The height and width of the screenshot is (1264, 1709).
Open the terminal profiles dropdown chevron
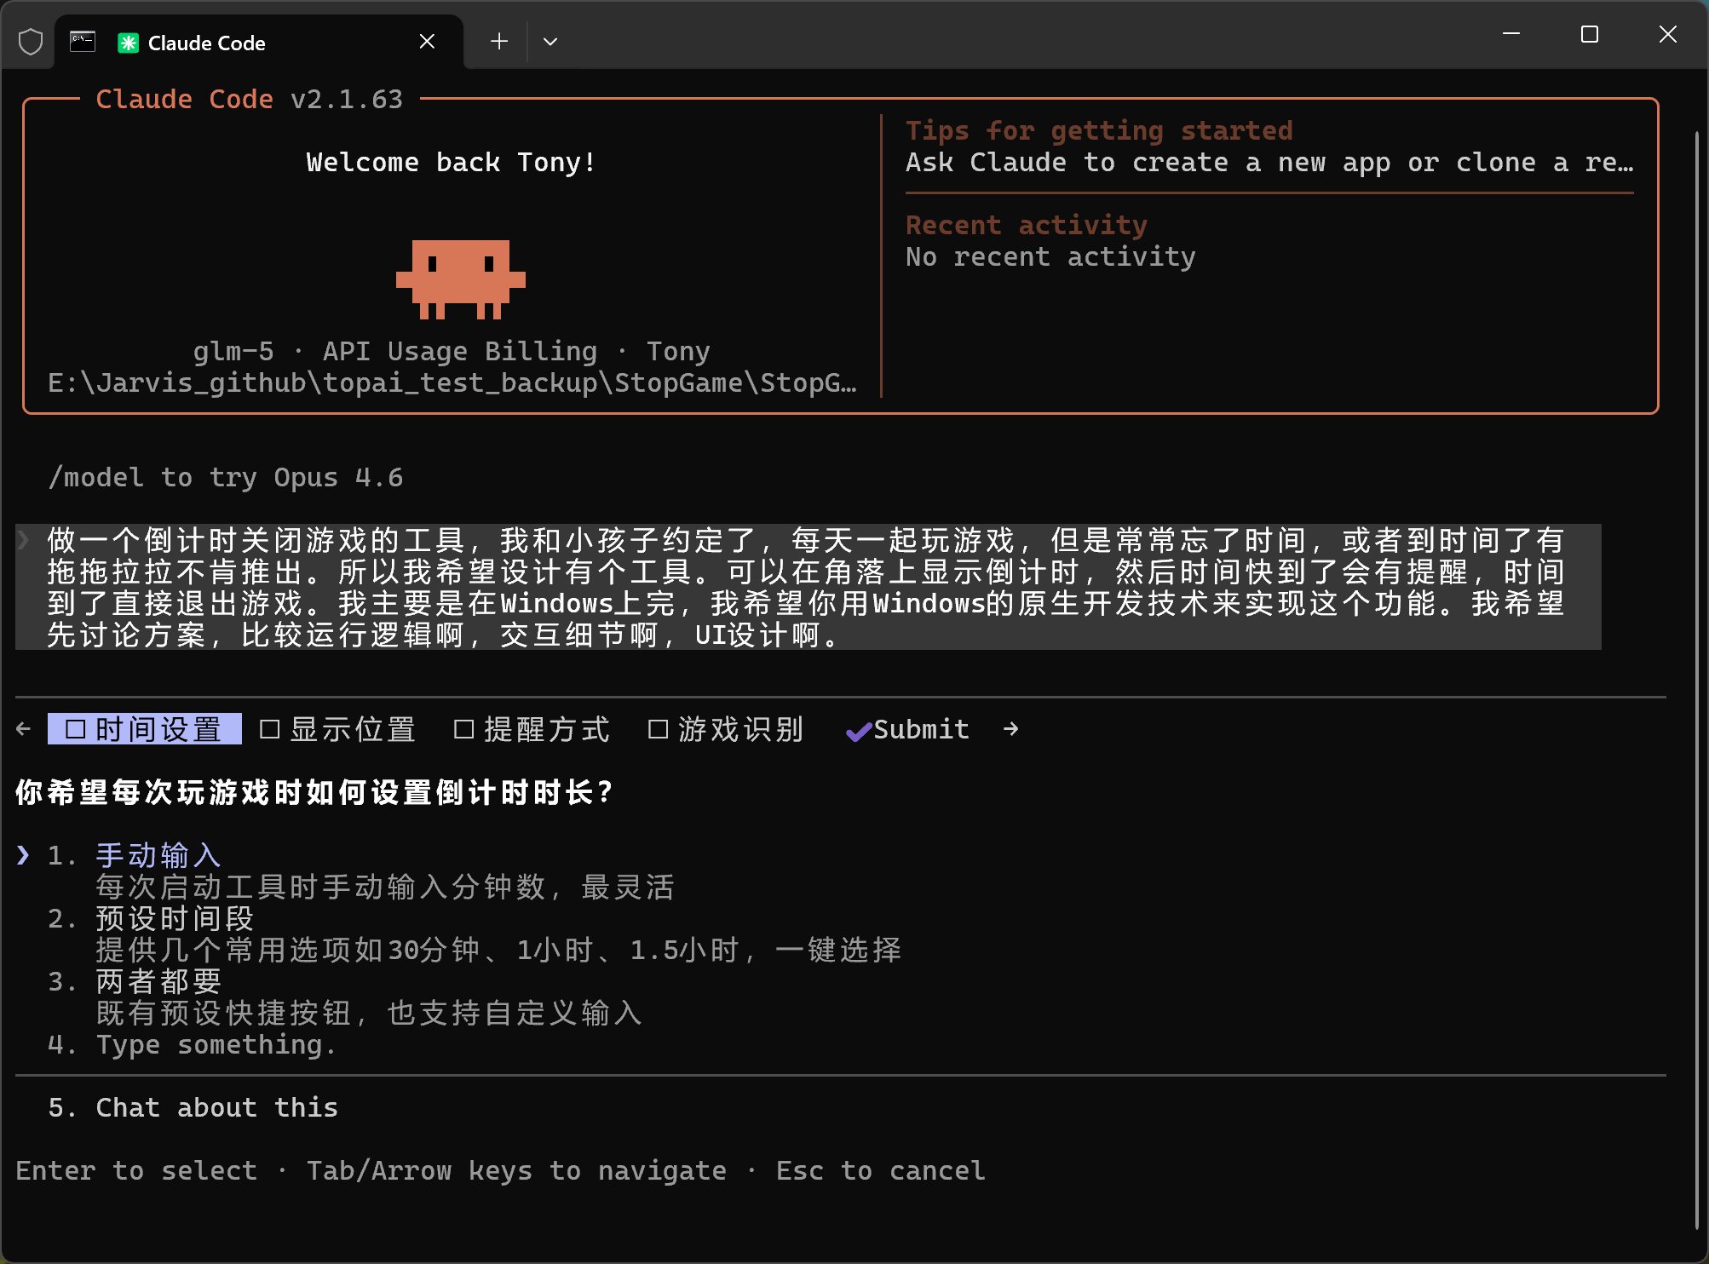point(550,41)
